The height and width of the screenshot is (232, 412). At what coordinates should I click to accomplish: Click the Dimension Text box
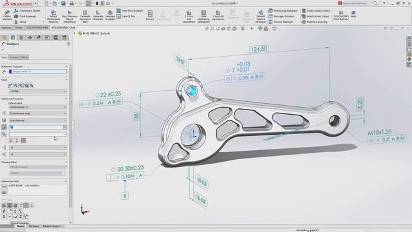click(x=37, y=189)
